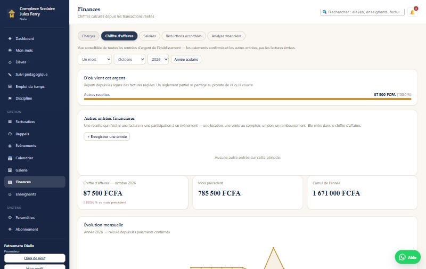The height and width of the screenshot is (269, 426).
Task: Open the Analyse financière tab
Action: [x=226, y=36]
